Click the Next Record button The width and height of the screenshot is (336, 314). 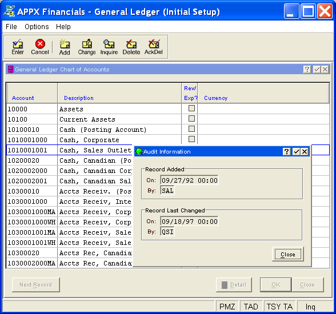pyautogui.click(x=36, y=285)
